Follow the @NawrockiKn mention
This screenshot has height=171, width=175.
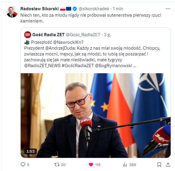coord(68,42)
